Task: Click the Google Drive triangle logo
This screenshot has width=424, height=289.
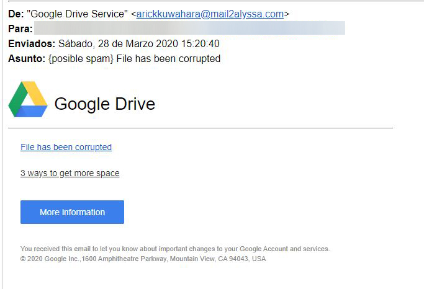Action: point(28,99)
